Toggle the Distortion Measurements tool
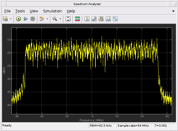The height and width of the screenshot is (131, 178). tap(108, 19)
